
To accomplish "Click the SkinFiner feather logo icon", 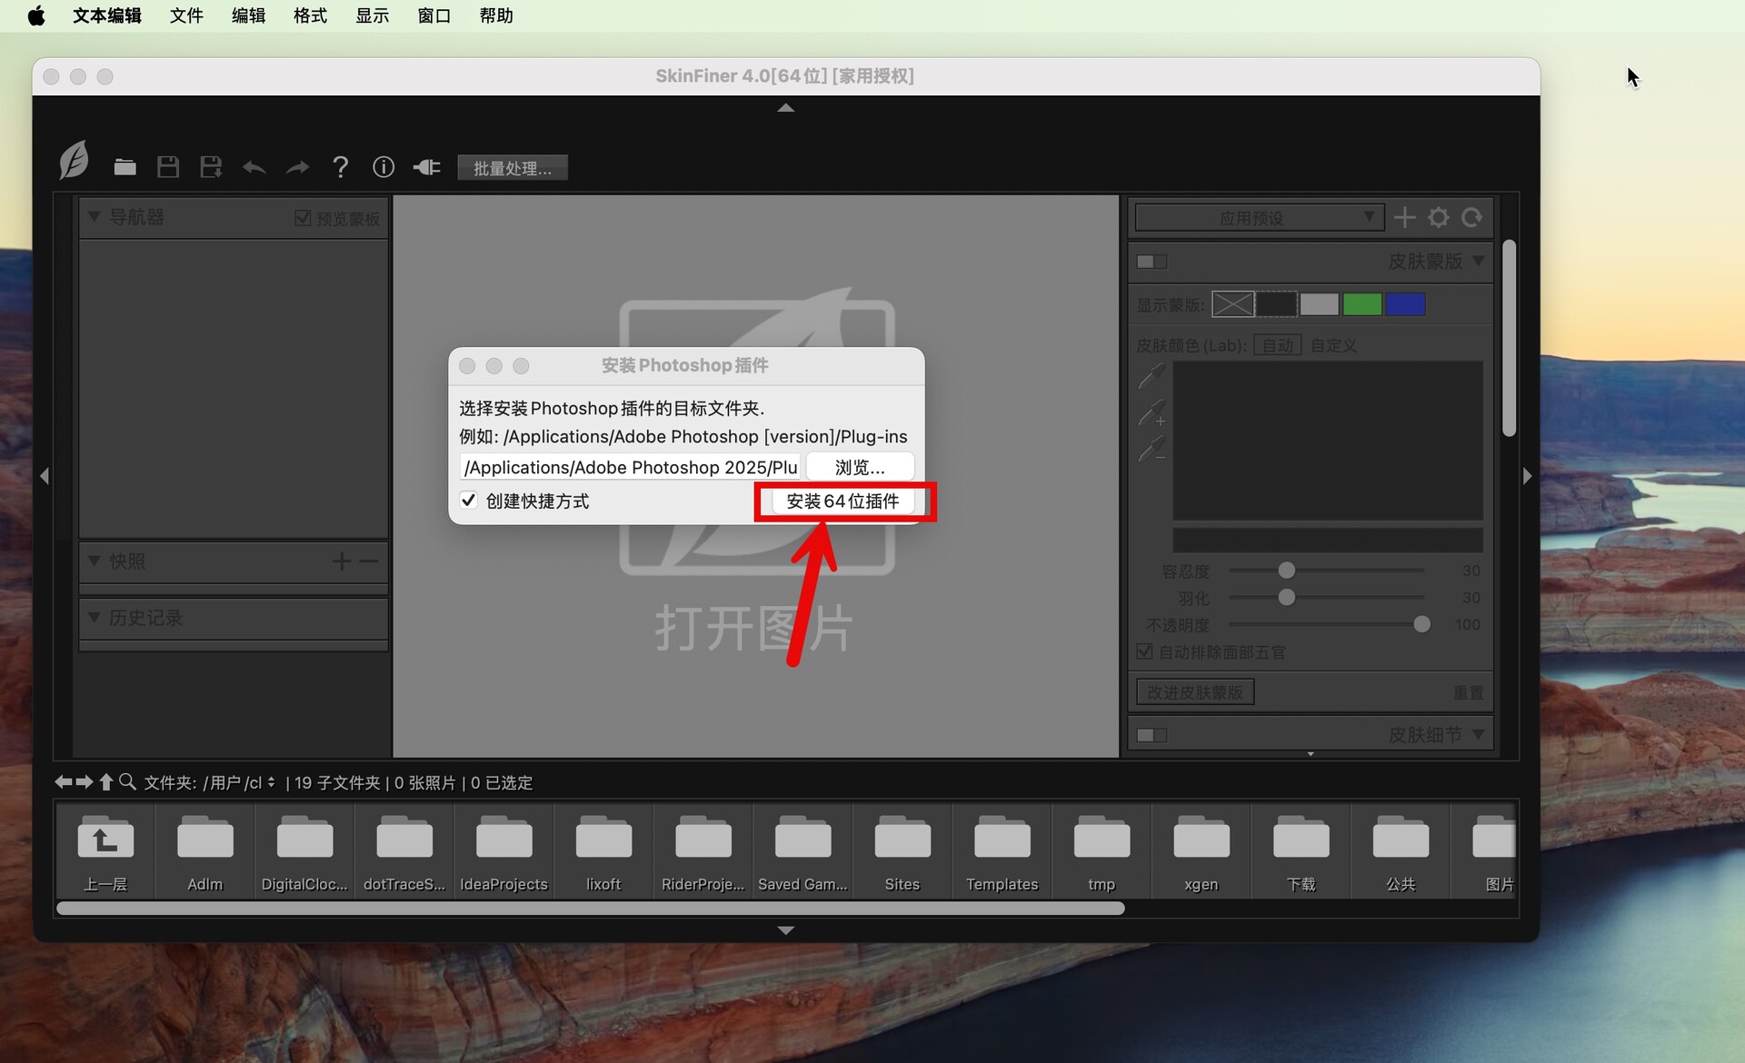I will click(x=74, y=160).
